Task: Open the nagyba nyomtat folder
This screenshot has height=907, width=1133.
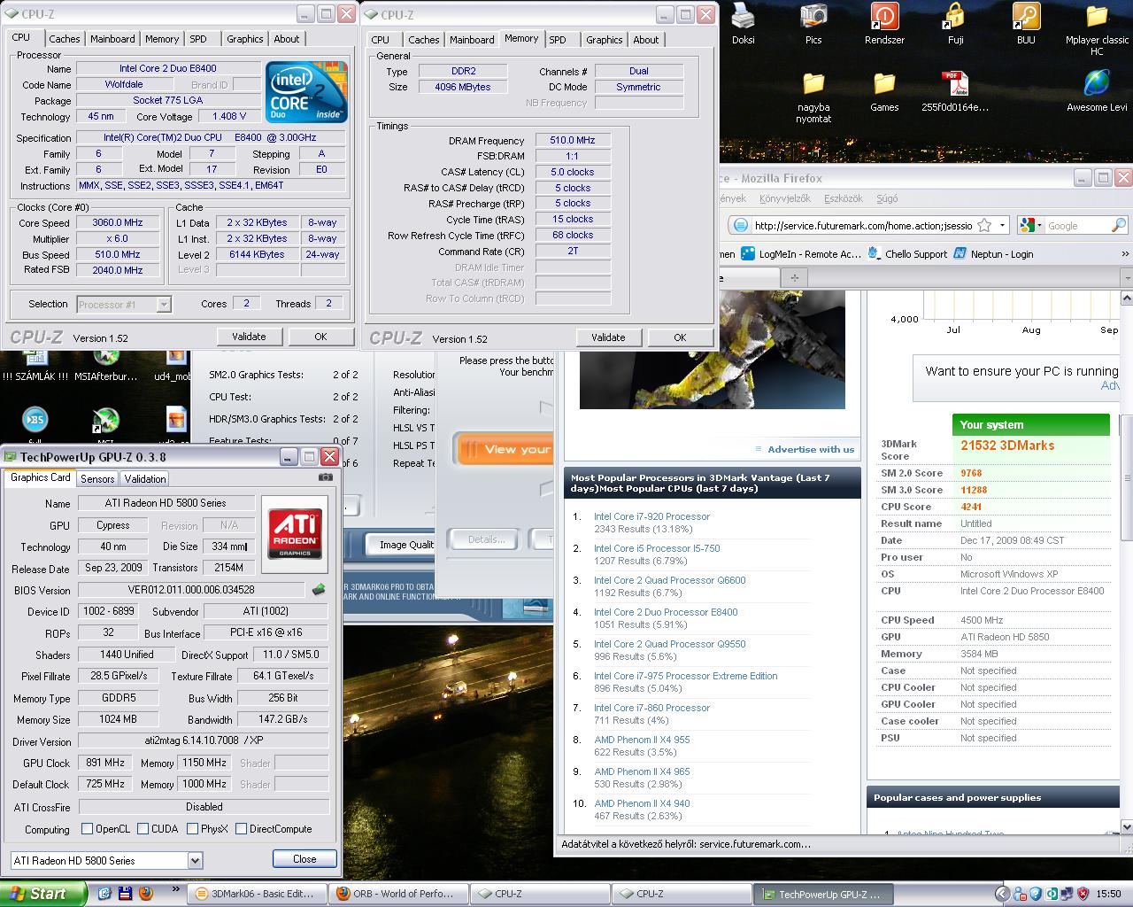Action: click(813, 84)
